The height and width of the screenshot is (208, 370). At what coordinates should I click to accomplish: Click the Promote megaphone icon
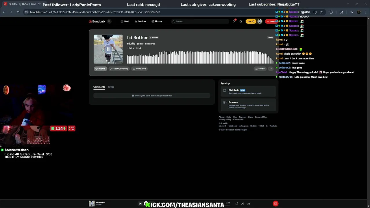(x=225, y=103)
